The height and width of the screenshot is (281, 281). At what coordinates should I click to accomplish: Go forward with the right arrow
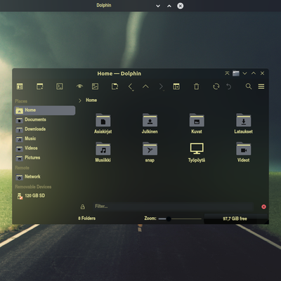pyautogui.click(x=161, y=86)
